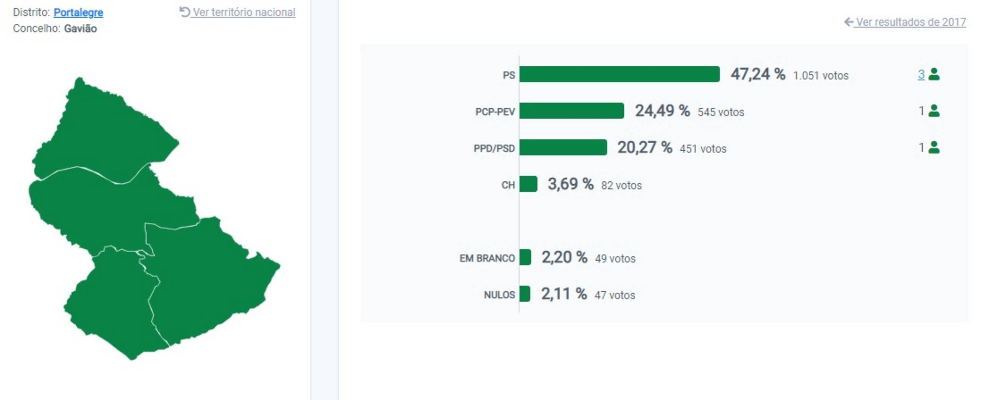Go to Ver território nacional link text
981x400 pixels.
[244, 12]
